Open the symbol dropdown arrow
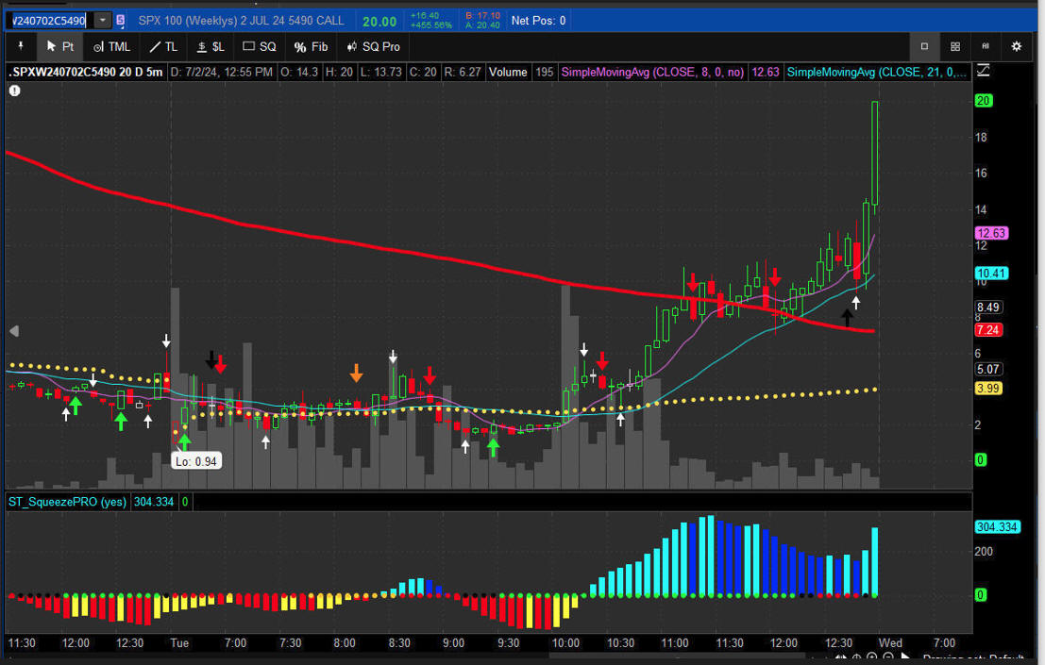 click(102, 20)
